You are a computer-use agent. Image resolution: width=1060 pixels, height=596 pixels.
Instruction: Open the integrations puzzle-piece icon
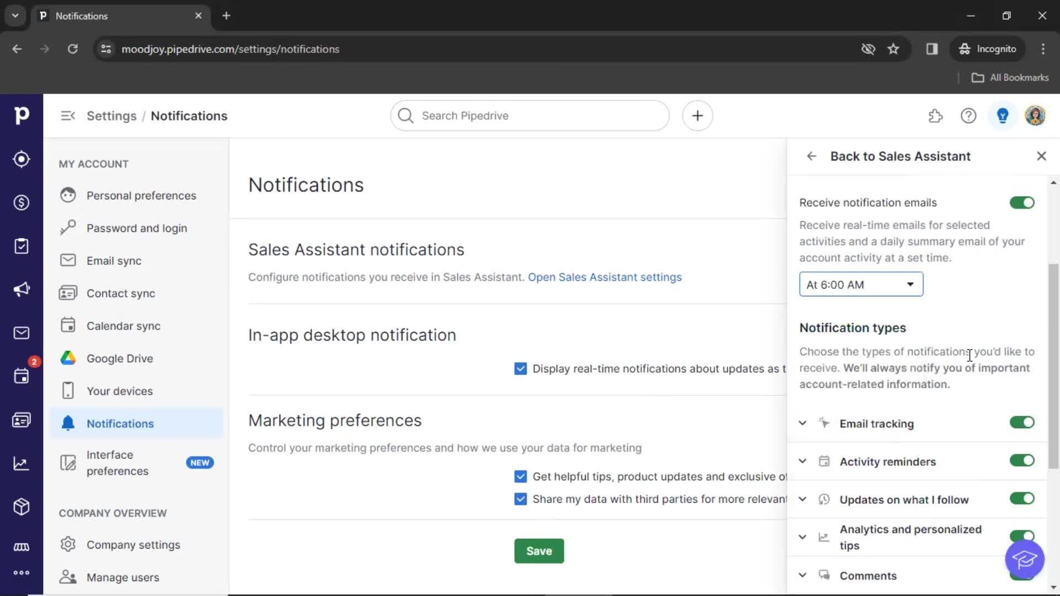pos(935,116)
